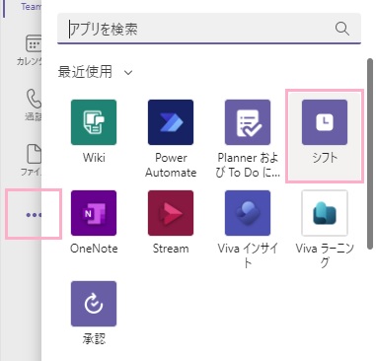Screen dimensions: 376x361
Task: Launch Power Automate app
Action: tap(171, 122)
